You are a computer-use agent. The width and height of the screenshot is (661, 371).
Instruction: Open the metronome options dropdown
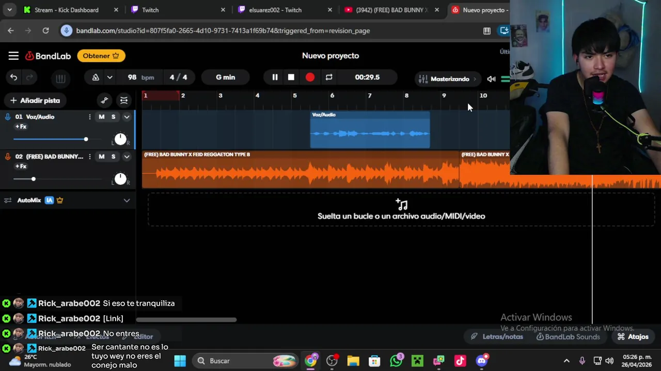pyautogui.click(x=109, y=77)
